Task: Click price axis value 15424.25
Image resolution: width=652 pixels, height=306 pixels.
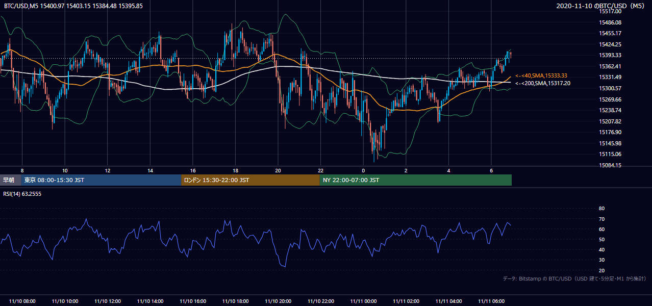Action: [x=610, y=44]
